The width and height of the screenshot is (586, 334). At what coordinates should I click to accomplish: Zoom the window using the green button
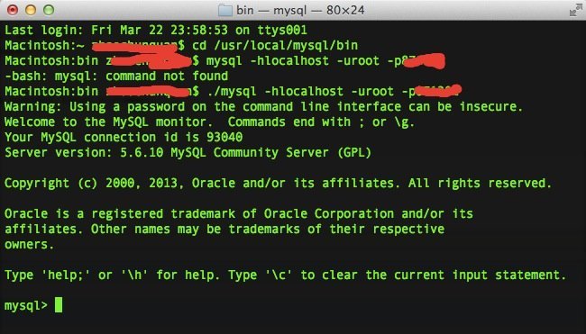tap(49, 10)
